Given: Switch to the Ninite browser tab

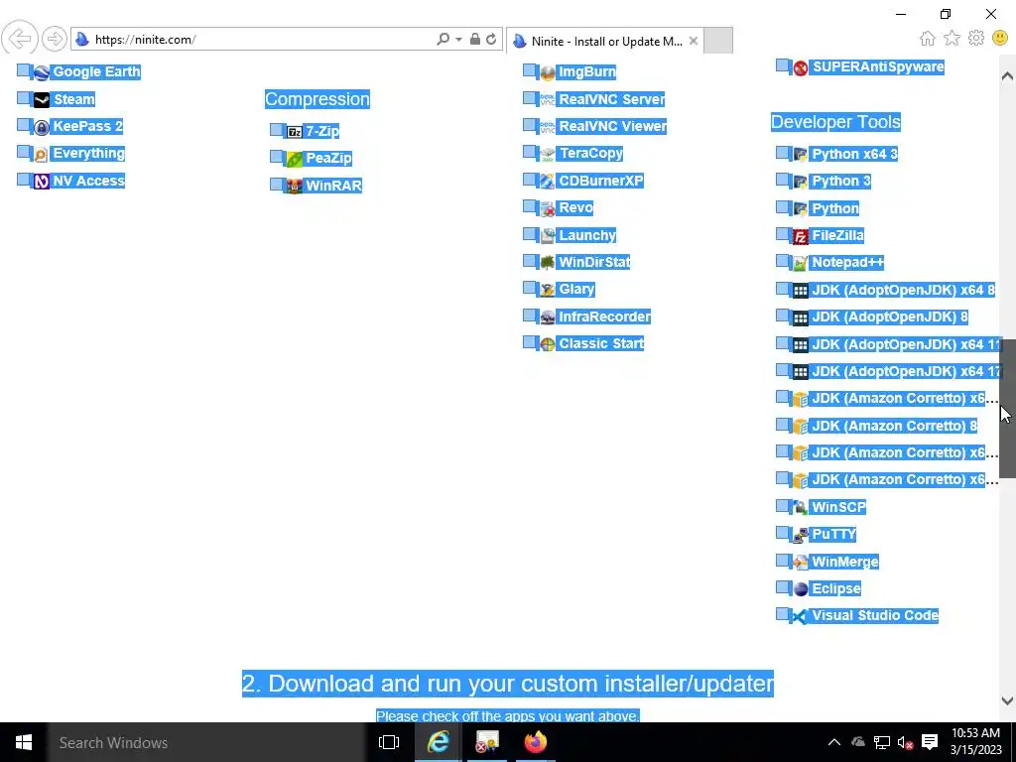Looking at the screenshot, I should [x=604, y=41].
